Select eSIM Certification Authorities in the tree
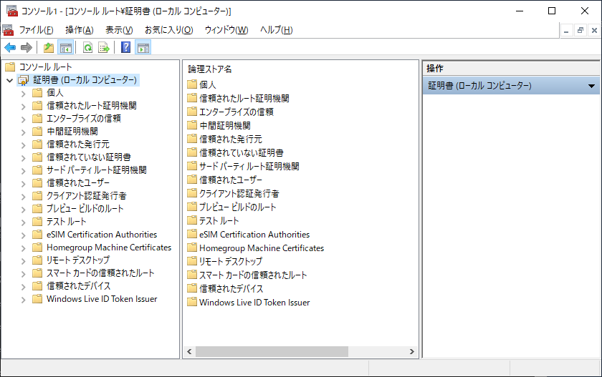 (102, 235)
